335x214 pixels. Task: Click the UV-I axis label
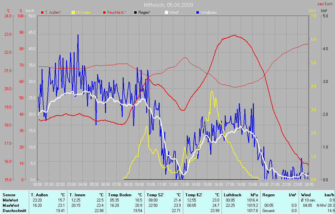tap(312, 11)
